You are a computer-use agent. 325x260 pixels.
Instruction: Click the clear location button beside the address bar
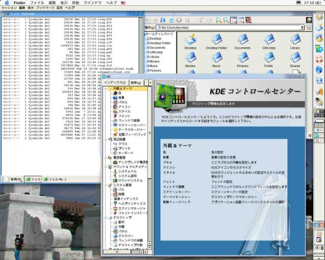(308, 27)
